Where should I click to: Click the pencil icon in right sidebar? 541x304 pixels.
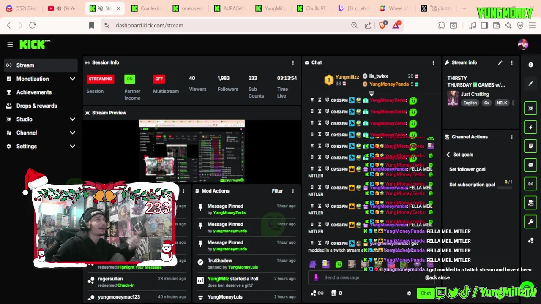tap(531, 84)
